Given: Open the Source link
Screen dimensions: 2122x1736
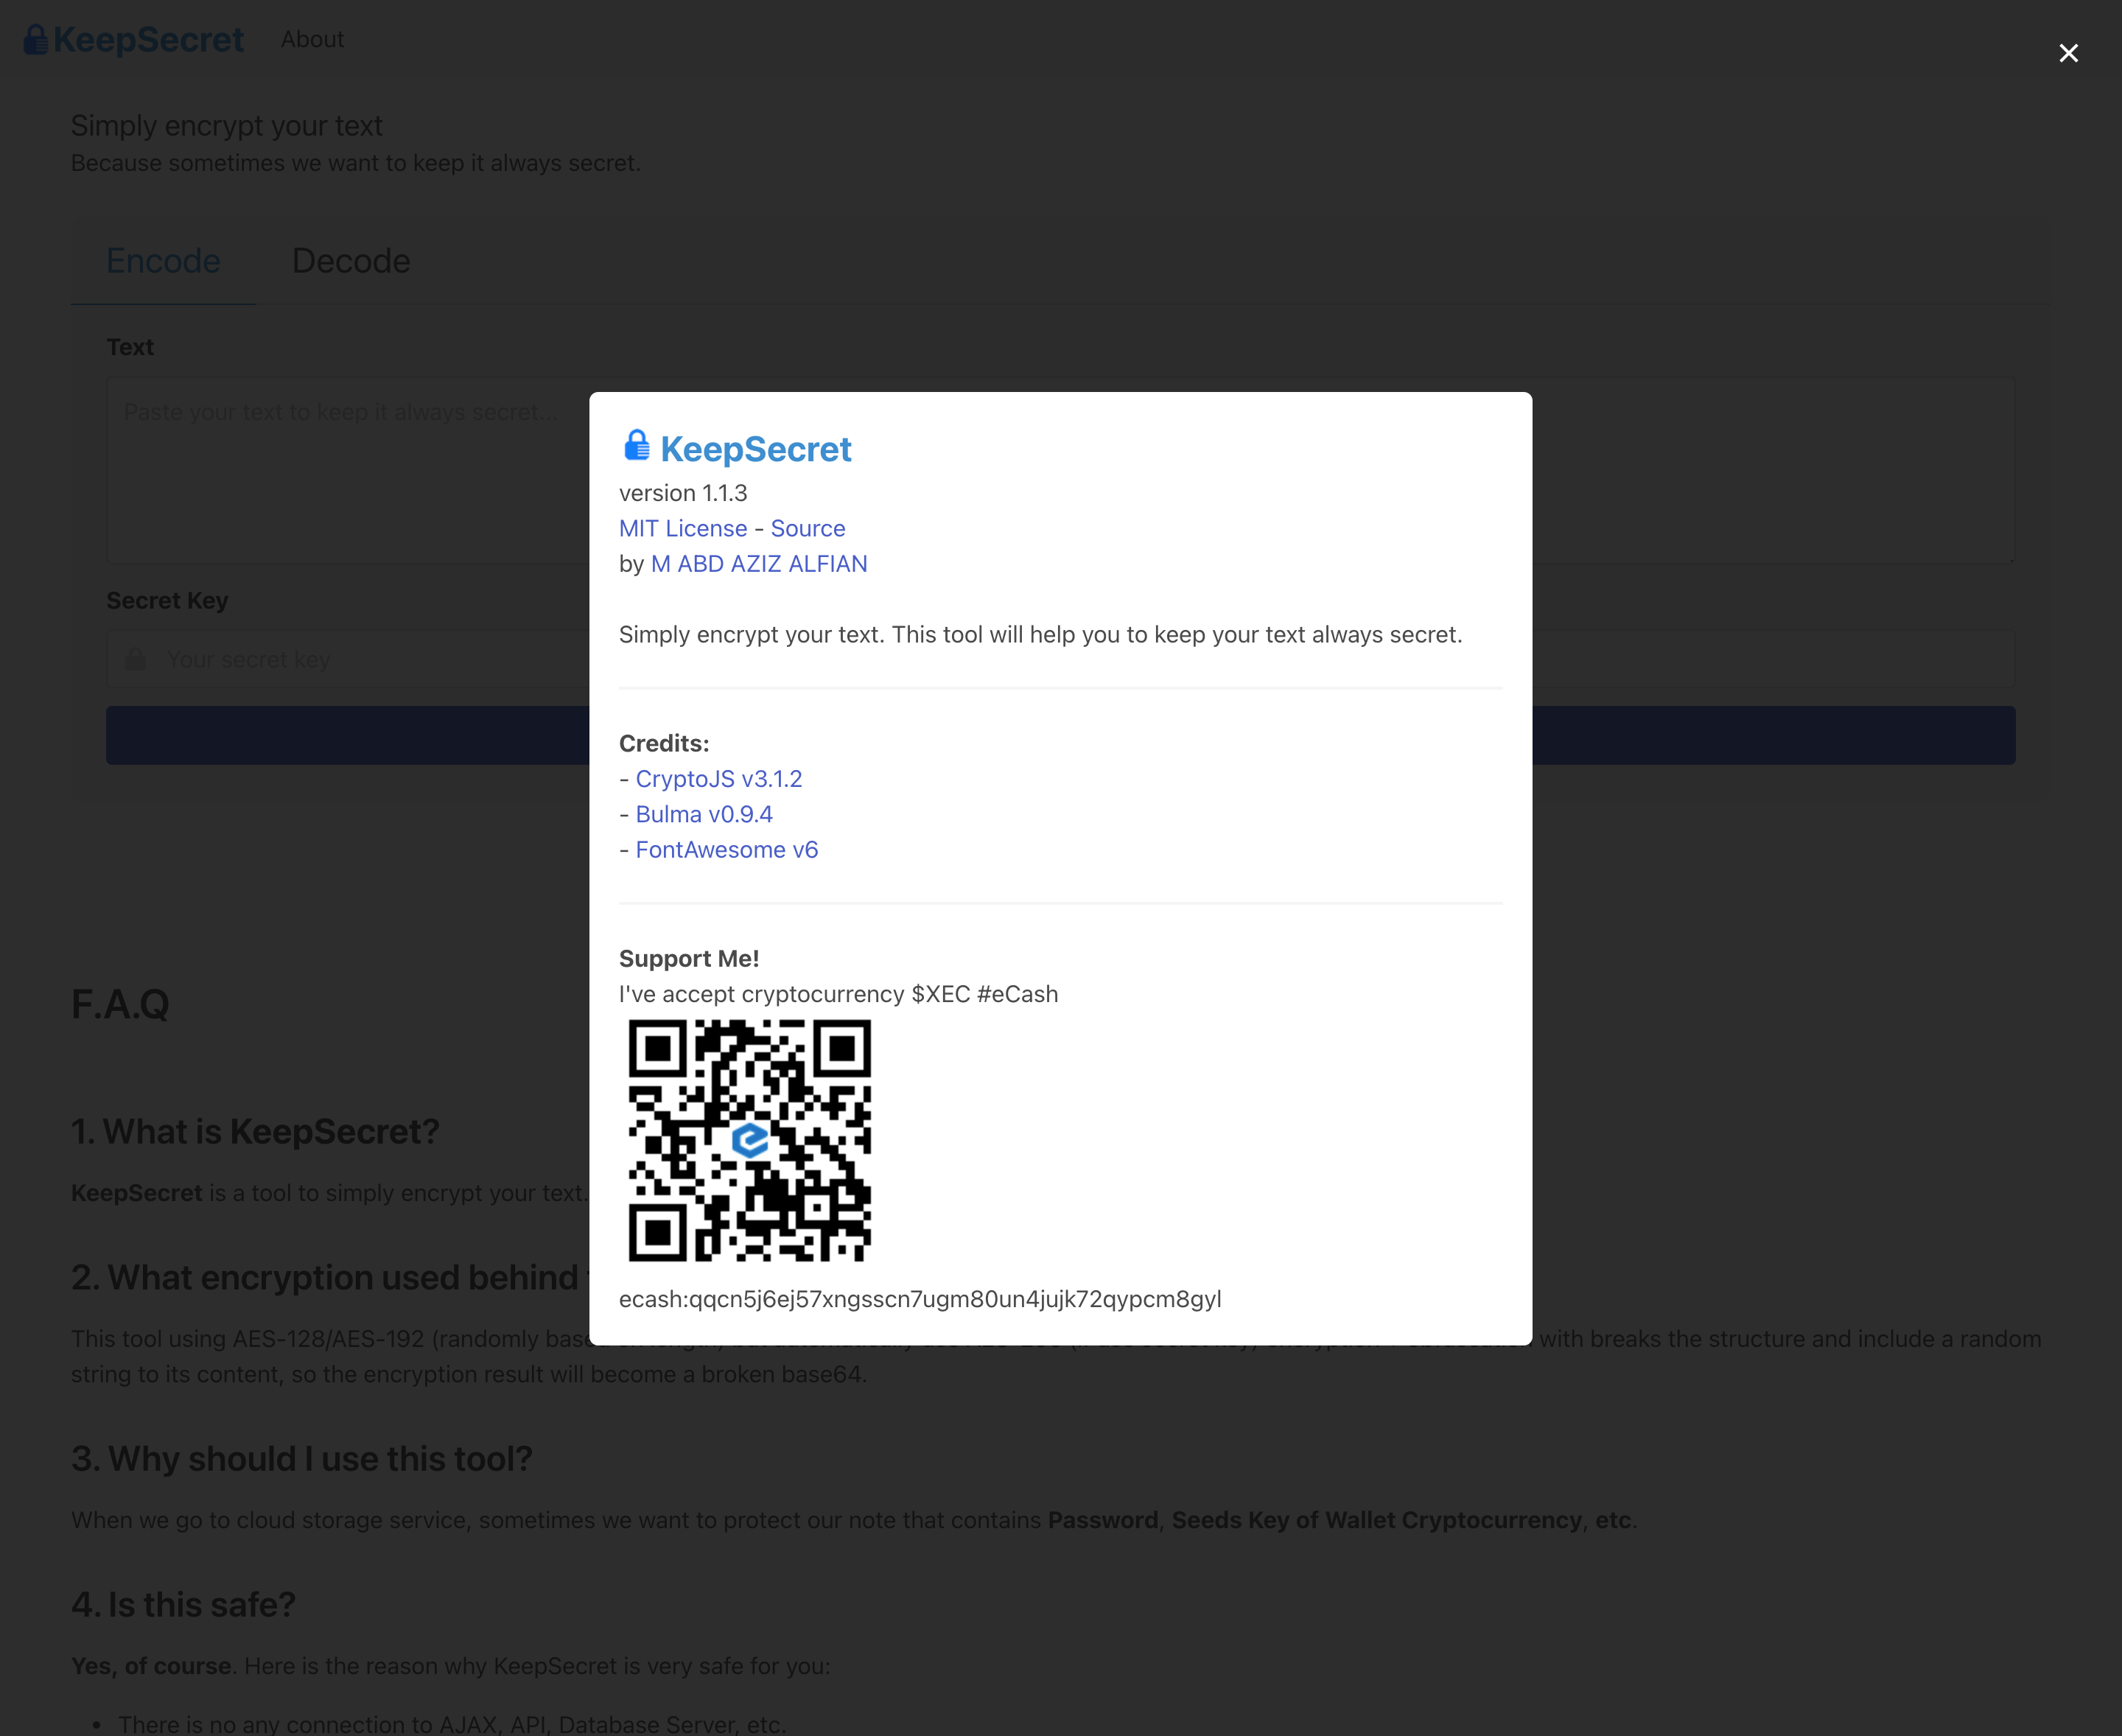Looking at the screenshot, I should [x=808, y=528].
